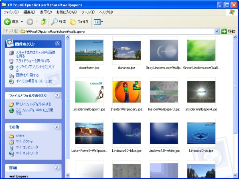
Task: Go up one folder level icon
Action: click(44, 22)
